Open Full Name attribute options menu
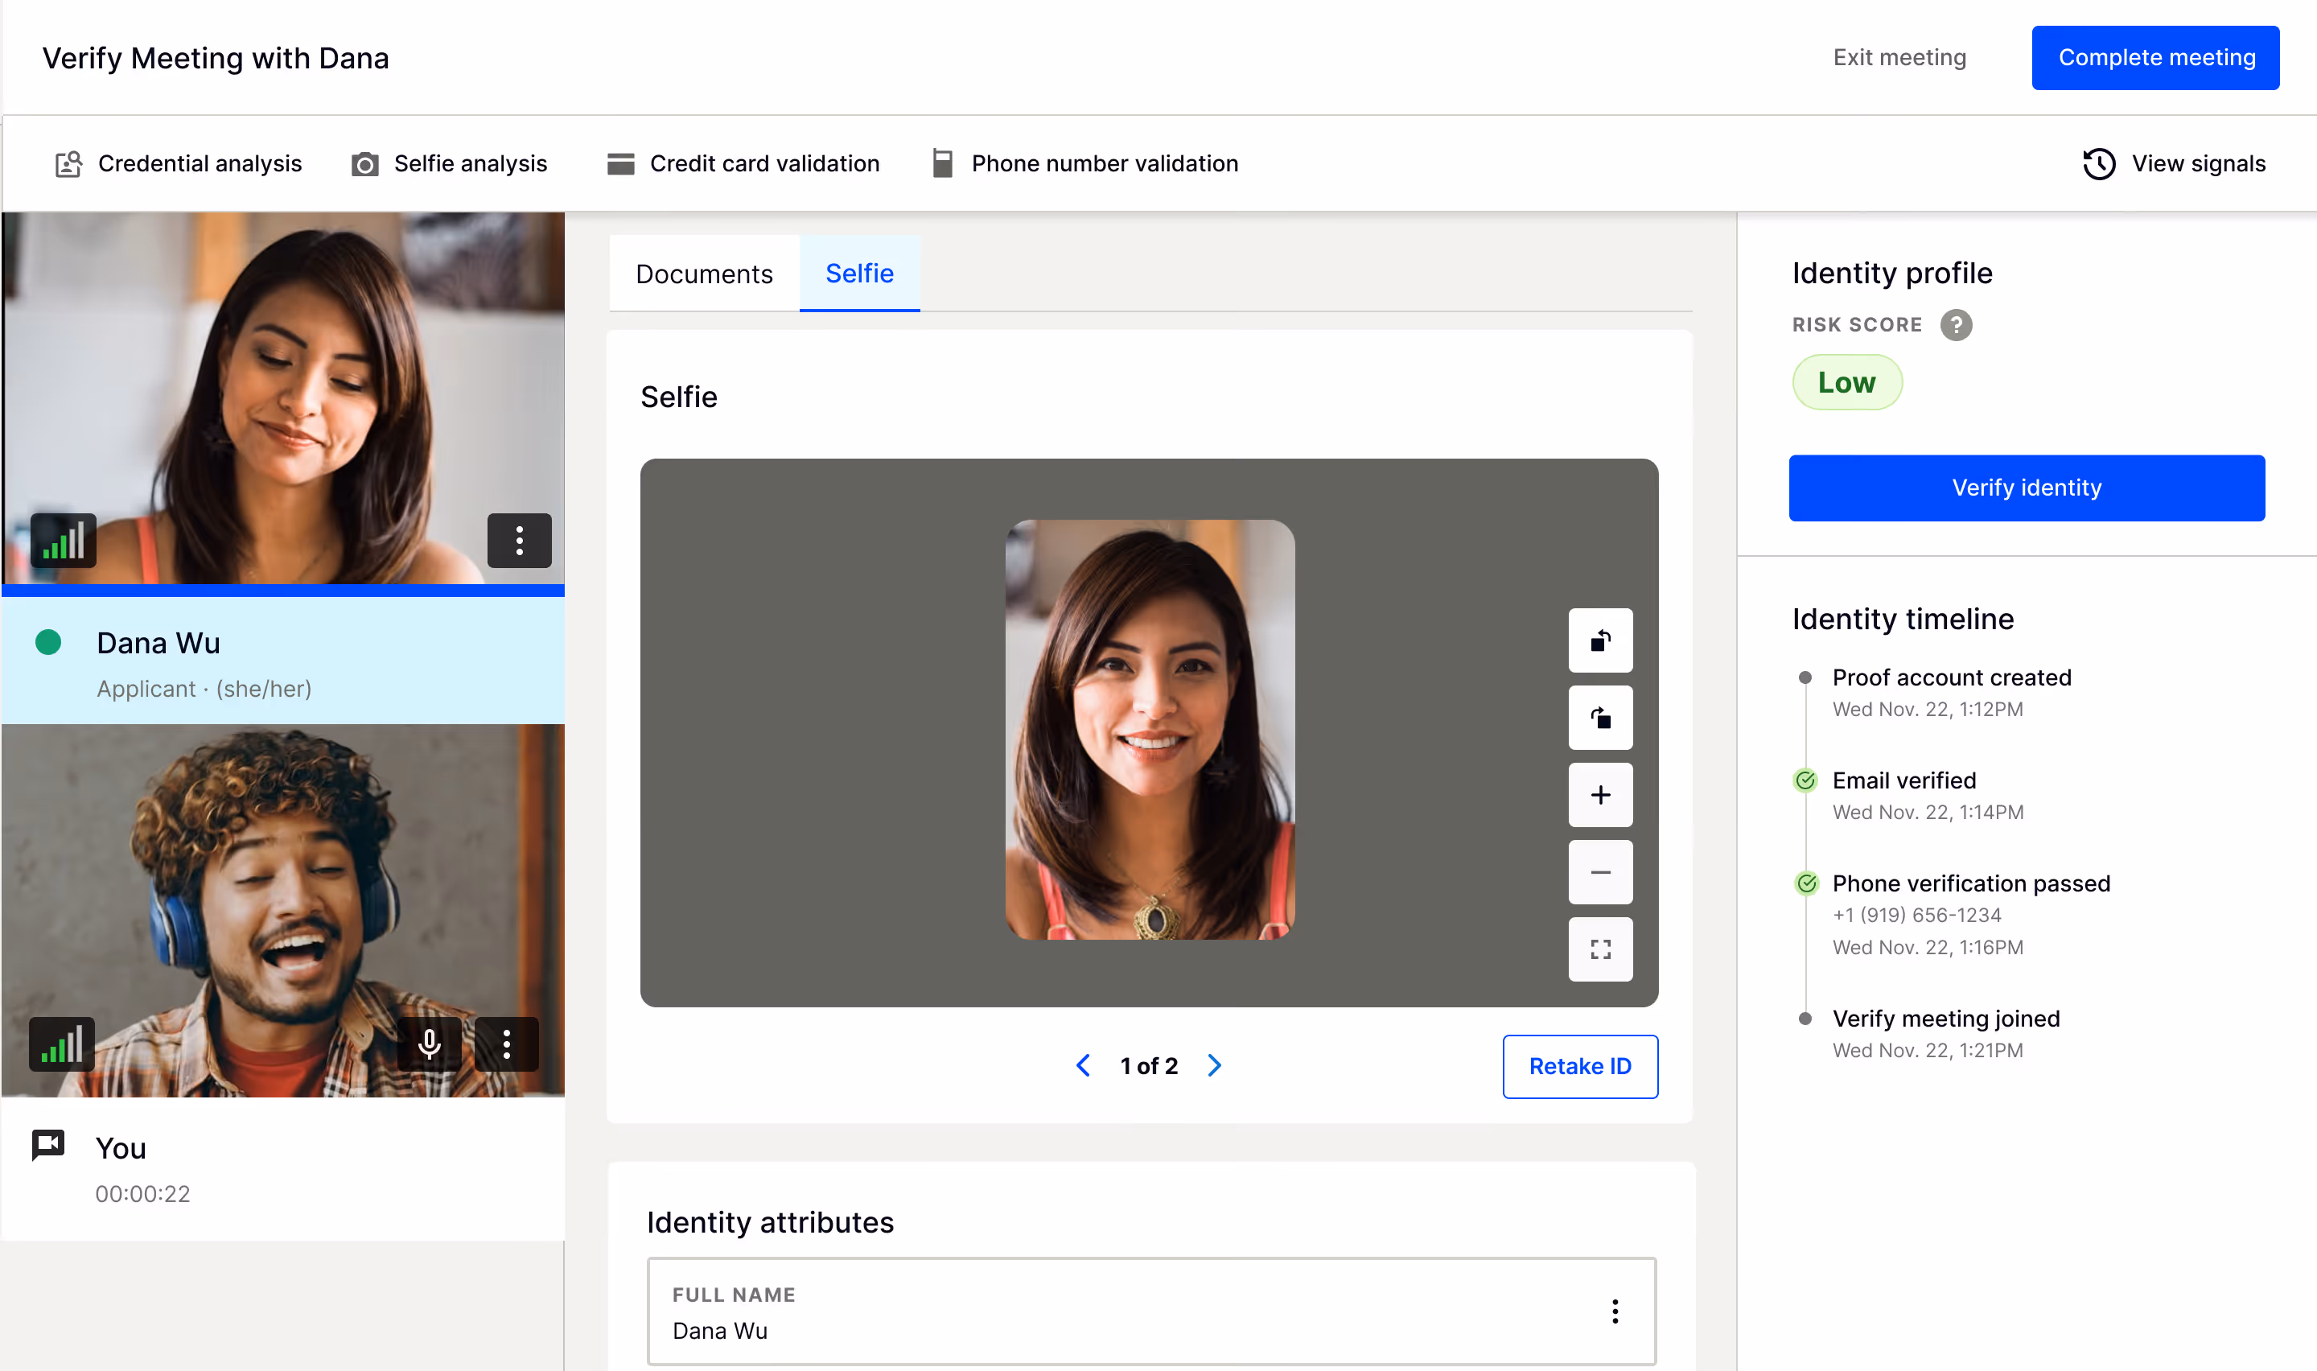Screen dimensions: 2317x1371 (1614, 1311)
